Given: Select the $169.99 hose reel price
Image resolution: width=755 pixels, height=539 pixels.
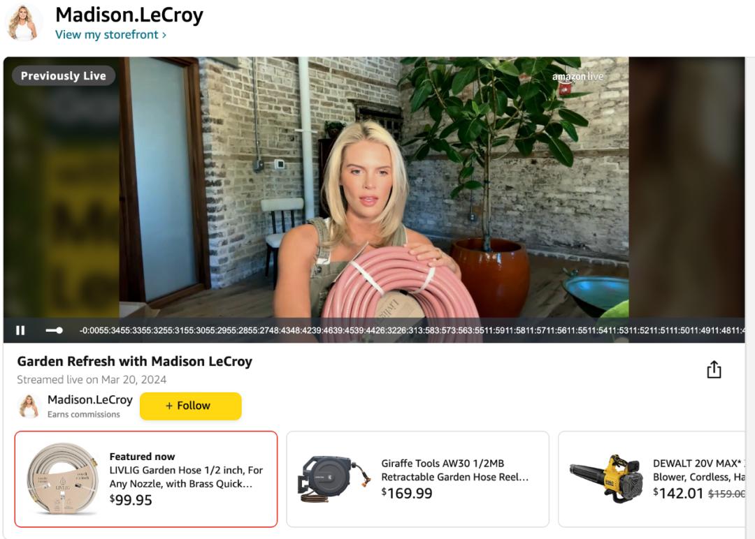Looking at the screenshot, I should pyautogui.click(x=407, y=494).
